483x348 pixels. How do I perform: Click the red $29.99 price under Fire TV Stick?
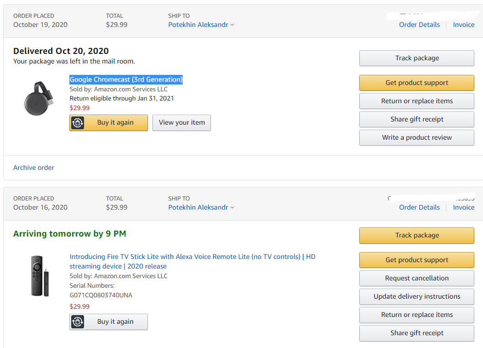[79, 307]
